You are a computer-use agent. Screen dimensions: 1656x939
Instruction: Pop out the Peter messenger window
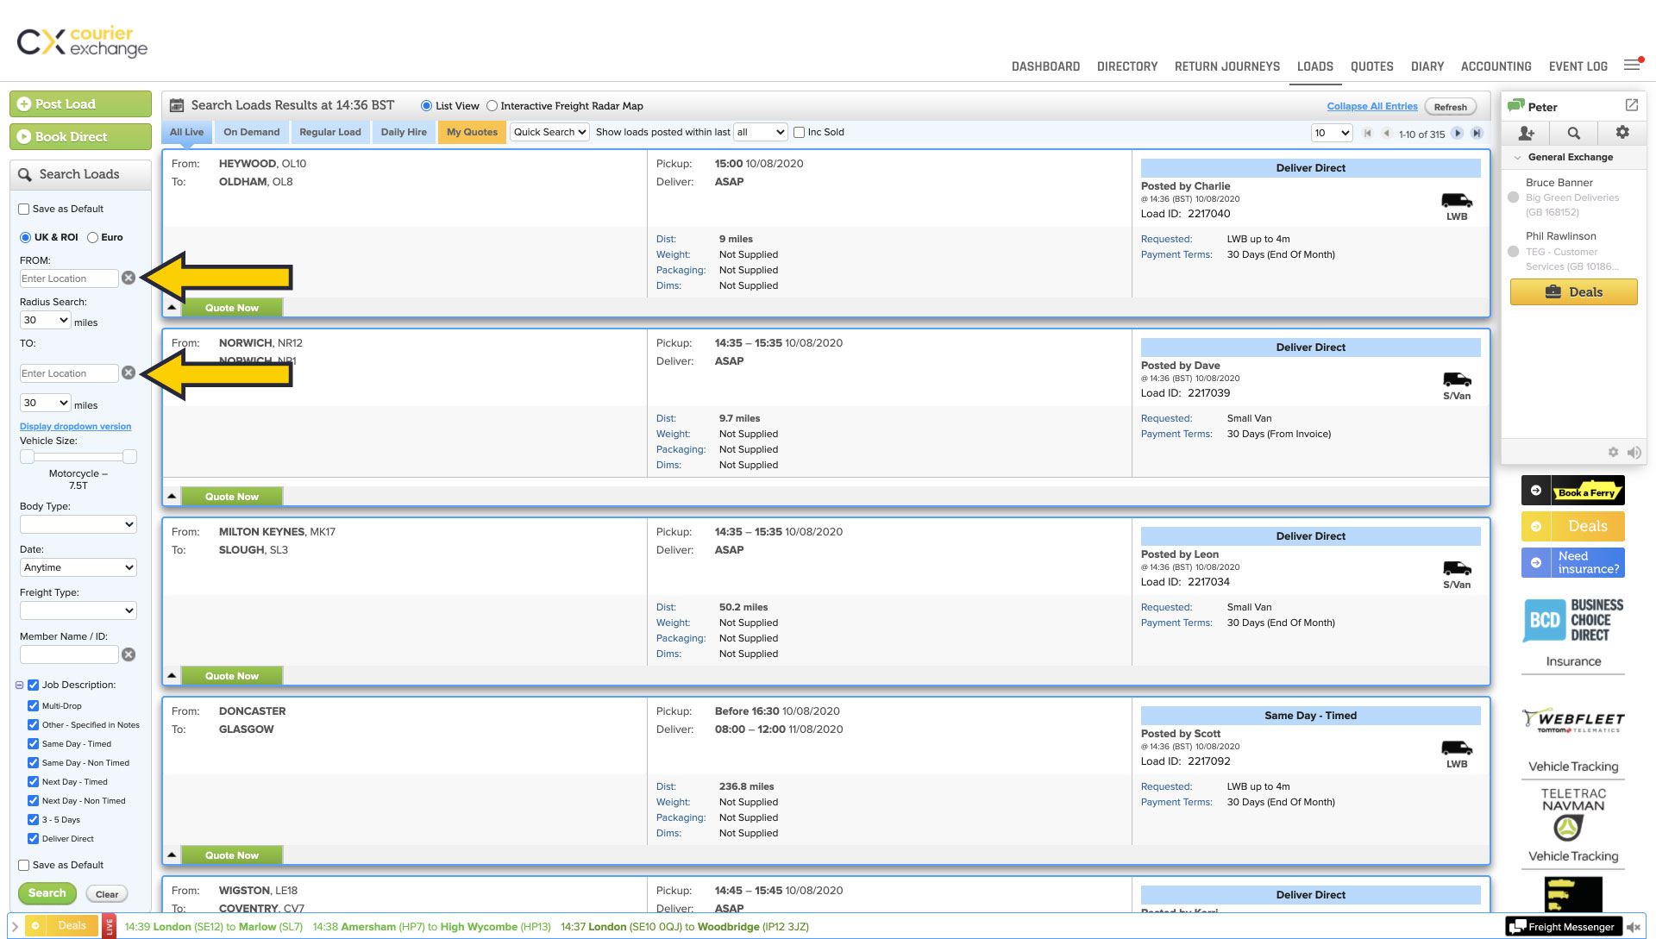point(1632,105)
